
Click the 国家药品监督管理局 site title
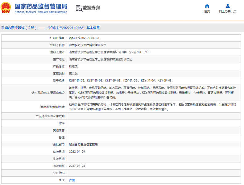point(41,6)
